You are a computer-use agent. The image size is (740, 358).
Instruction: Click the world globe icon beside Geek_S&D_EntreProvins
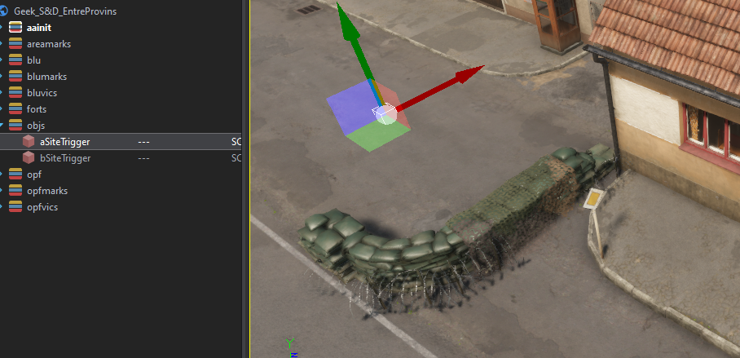coord(5,11)
